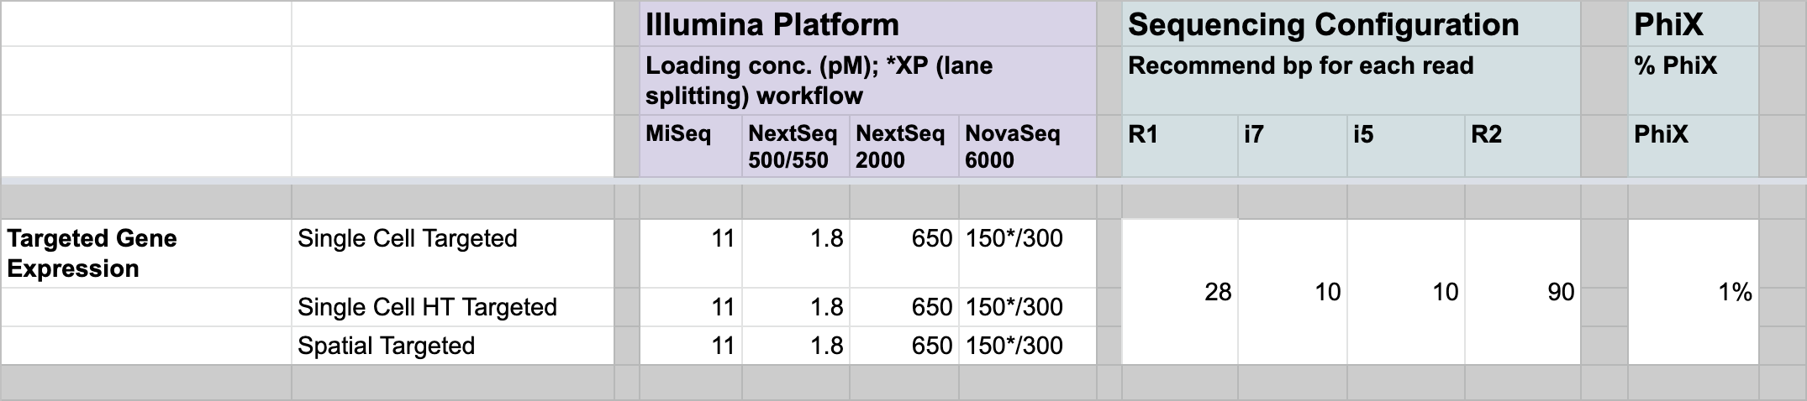Click the NextSeq 2000 column header
Image resolution: width=1807 pixels, height=401 pixels.
pyautogui.click(x=904, y=146)
